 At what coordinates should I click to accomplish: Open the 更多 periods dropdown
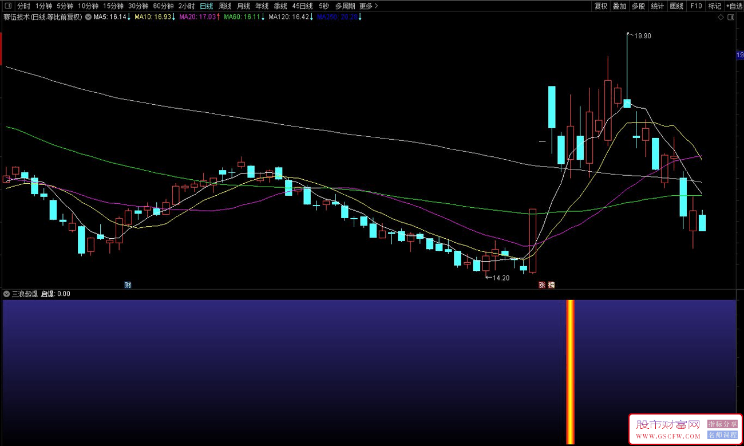click(369, 6)
